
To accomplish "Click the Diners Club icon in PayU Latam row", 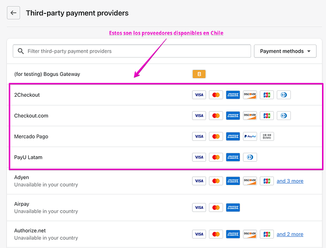I will tap(250, 157).
